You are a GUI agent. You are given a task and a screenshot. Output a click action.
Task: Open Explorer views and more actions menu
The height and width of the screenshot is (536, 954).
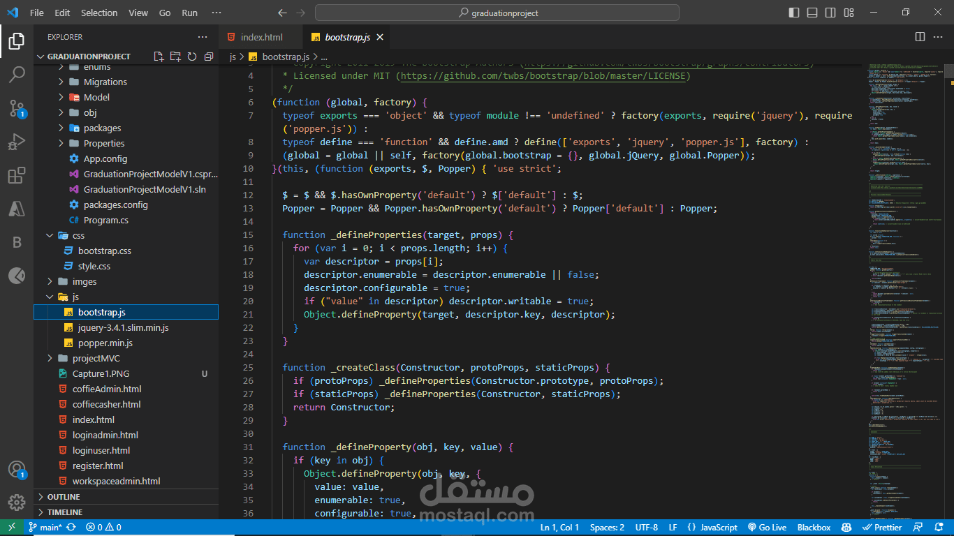pyautogui.click(x=203, y=37)
